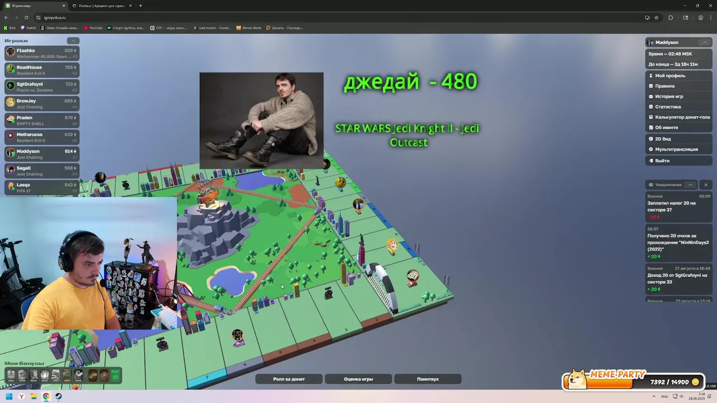Click RoadHouse's avatar icon
The height and width of the screenshot is (403, 717).
tap(11, 69)
